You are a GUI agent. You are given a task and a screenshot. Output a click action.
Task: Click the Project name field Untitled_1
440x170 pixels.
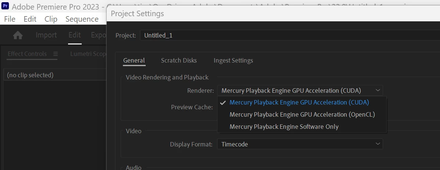(290, 35)
